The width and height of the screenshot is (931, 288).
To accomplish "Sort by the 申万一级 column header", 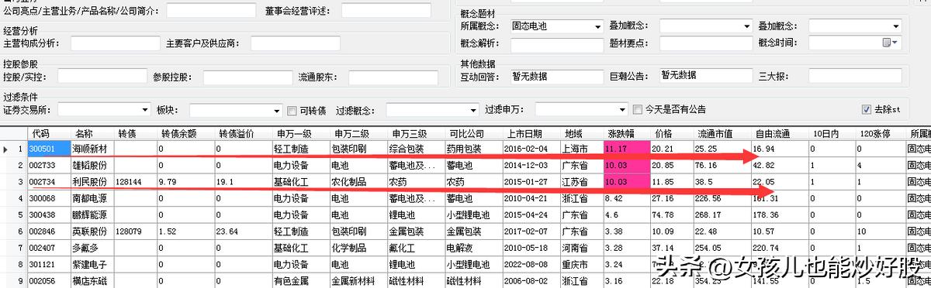I will click(x=300, y=133).
